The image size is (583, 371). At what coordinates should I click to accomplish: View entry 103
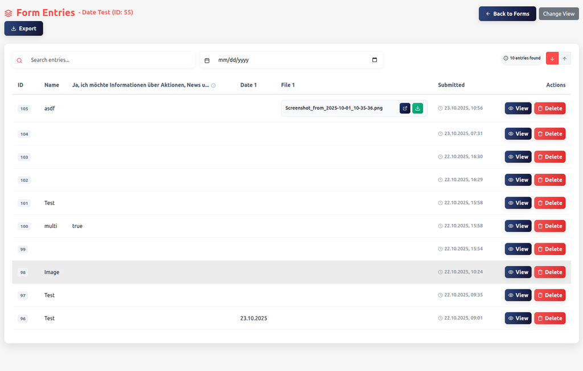click(x=518, y=157)
